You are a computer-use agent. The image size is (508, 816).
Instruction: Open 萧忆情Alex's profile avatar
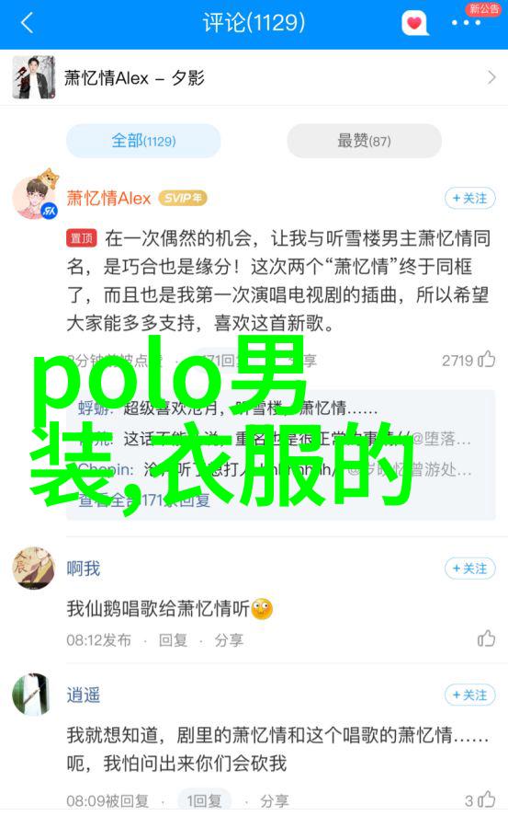pyautogui.click(x=34, y=198)
